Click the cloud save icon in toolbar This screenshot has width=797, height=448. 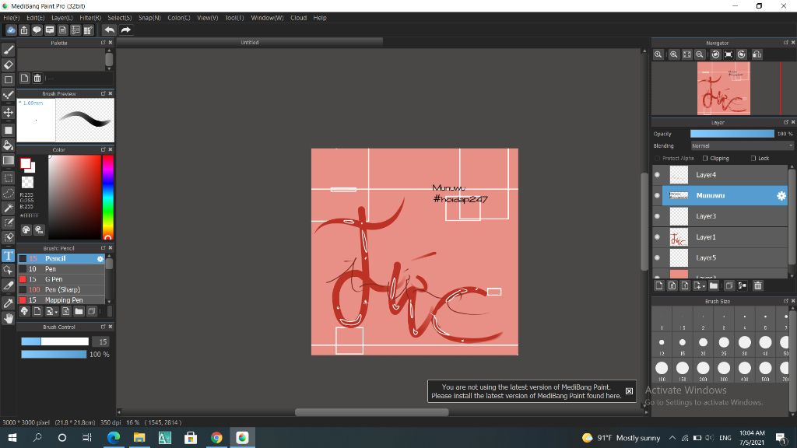point(11,30)
